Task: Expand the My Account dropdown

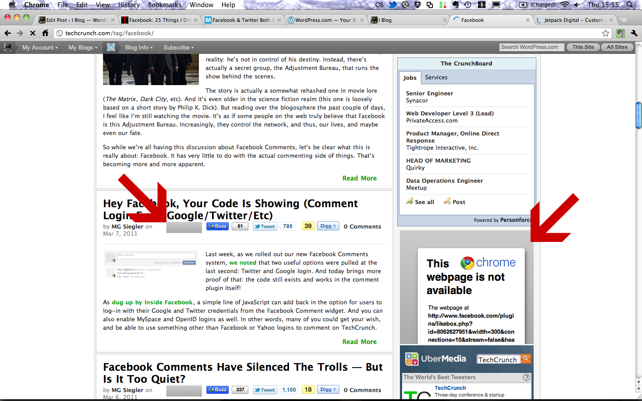Action: point(40,48)
